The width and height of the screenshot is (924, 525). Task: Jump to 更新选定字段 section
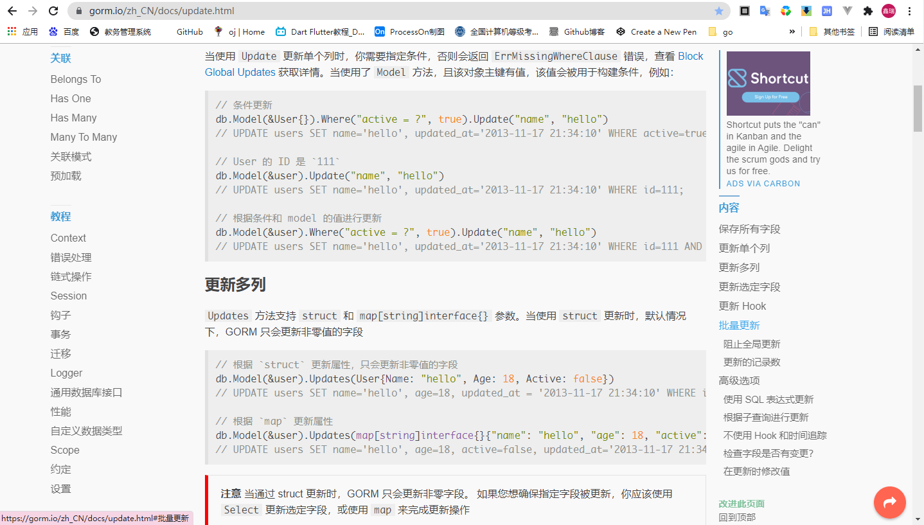749,287
